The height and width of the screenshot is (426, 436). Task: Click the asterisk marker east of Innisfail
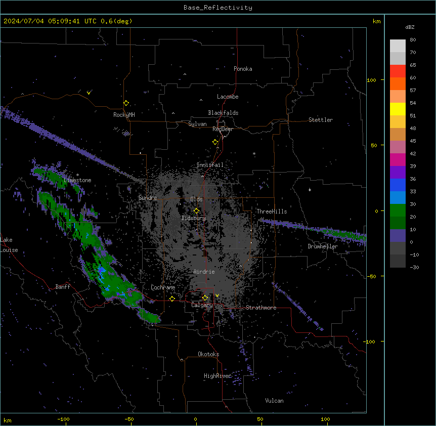point(254,154)
